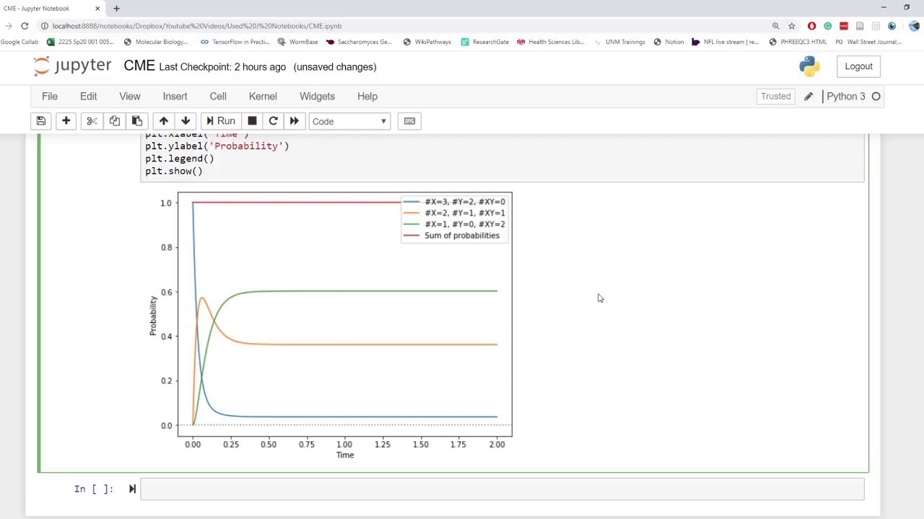Open the View menu
This screenshot has width=924, height=519.
tap(130, 97)
